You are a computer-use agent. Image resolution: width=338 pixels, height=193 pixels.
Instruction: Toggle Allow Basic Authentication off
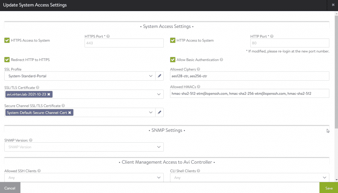point(173,60)
